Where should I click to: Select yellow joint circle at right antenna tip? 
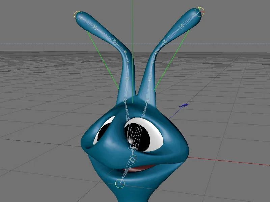point(199,12)
